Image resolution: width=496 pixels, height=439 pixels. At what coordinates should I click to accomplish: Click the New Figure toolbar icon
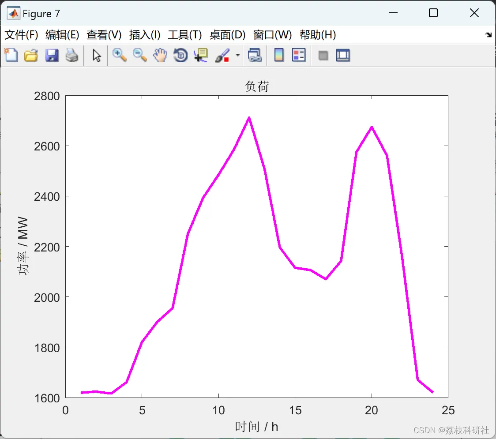[x=11, y=55]
